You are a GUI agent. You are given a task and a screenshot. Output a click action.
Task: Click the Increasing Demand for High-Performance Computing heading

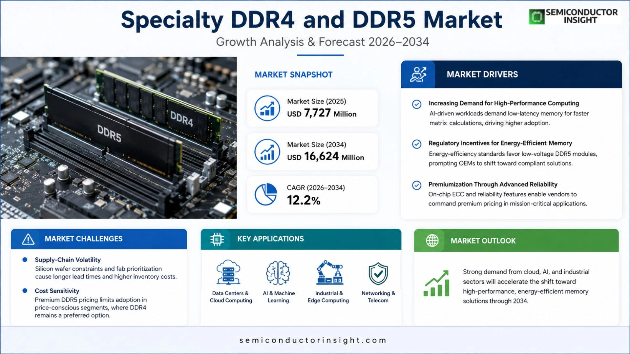pyautogui.click(x=504, y=103)
